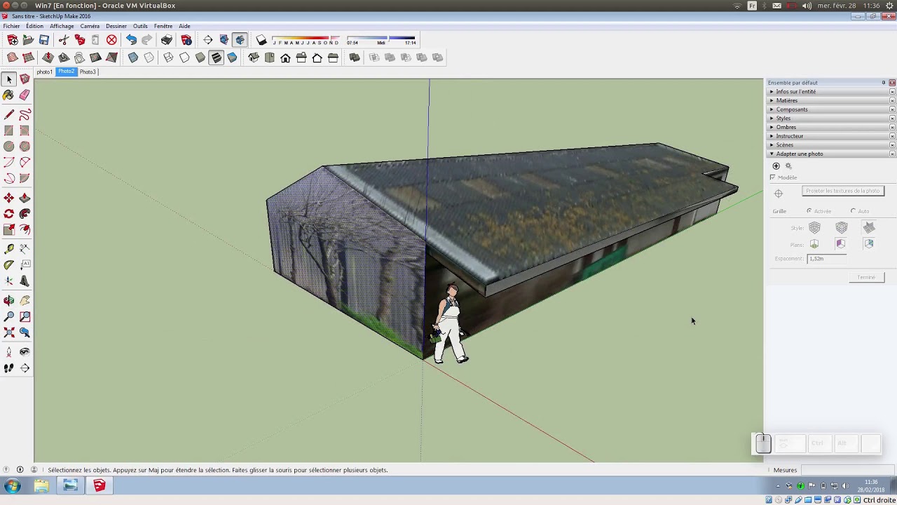Toggle the Modèle checkbox
This screenshot has width=897, height=505.
[773, 177]
